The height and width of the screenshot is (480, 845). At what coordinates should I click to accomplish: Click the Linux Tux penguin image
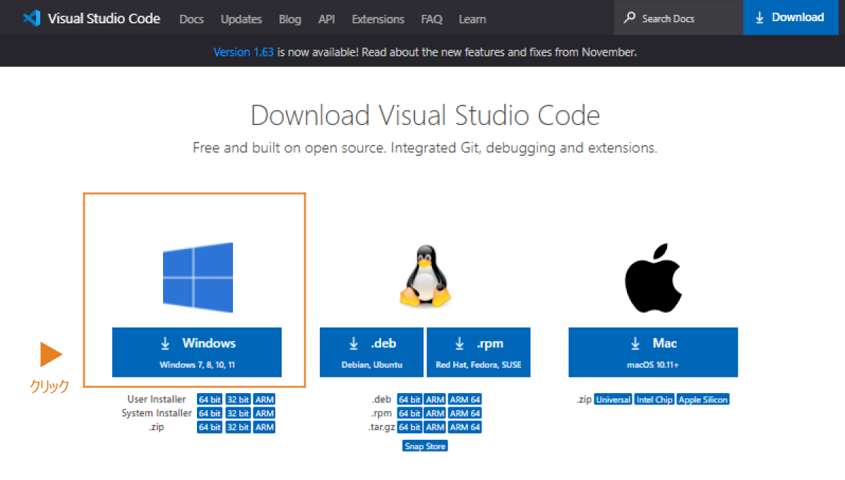tap(425, 277)
